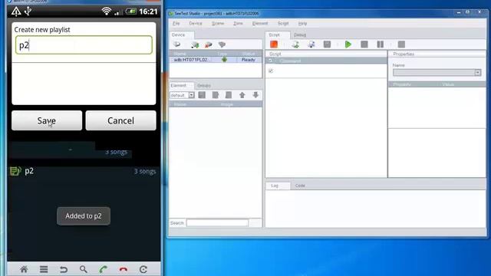Screen dimensions: 491x276
Task: Click the Ready status cell
Action: pyautogui.click(x=249, y=60)
